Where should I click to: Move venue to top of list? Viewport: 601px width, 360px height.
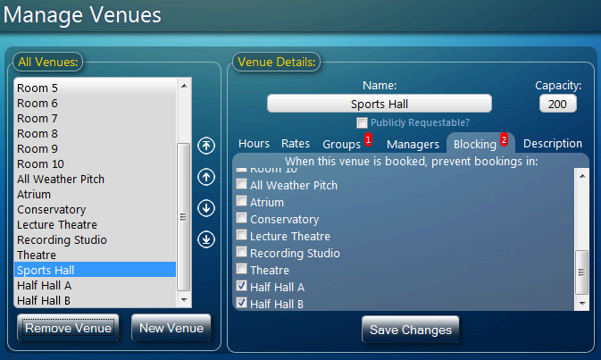pos(206,146)
